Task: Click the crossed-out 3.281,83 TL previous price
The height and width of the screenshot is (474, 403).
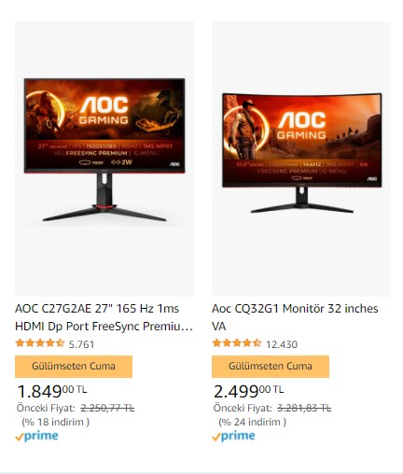Action: click(304, 408)
